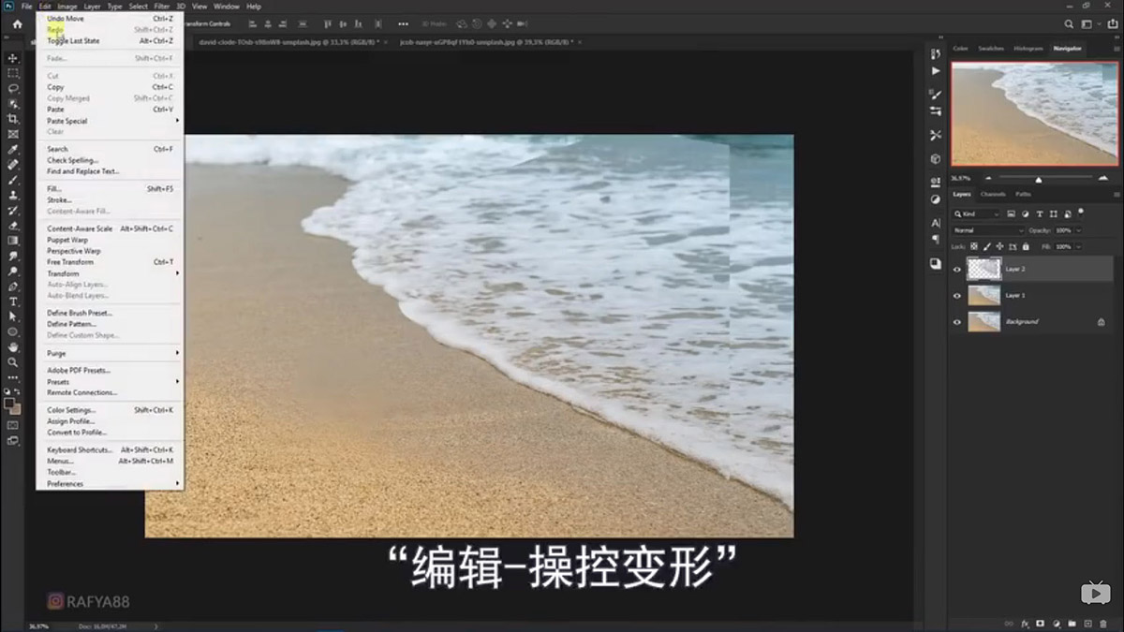Viewport: 1124px width, 632px height.
Task: Select the Zoom tool
Action: click(12, 360)
